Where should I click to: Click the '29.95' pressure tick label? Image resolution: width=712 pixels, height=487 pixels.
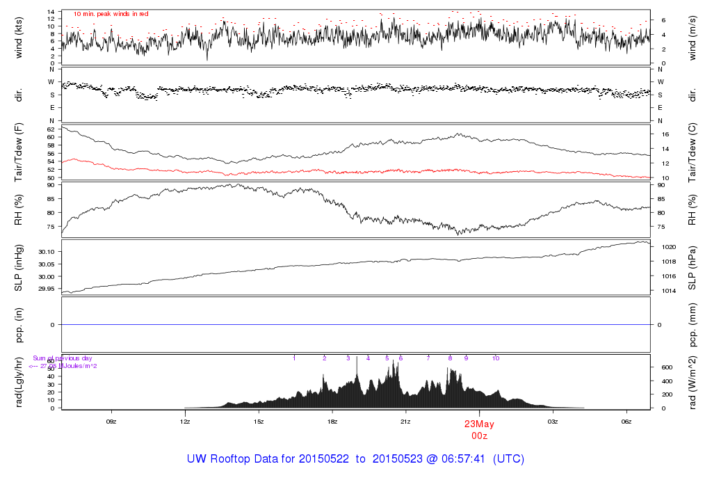click(x=47, y=289)
